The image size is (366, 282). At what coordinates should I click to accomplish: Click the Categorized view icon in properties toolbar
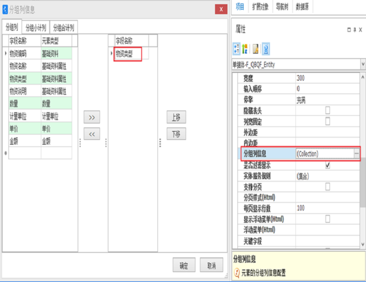pyautogui.click(x=236, y=49)
